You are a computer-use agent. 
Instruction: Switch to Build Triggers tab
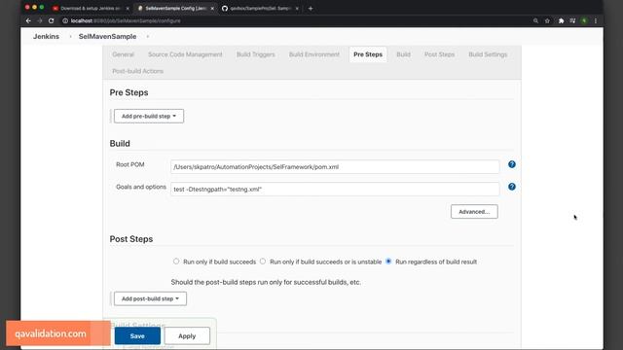point(255,54)
